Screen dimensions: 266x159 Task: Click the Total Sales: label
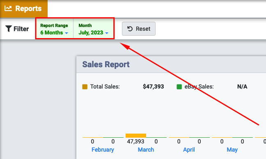click(105, 87)
